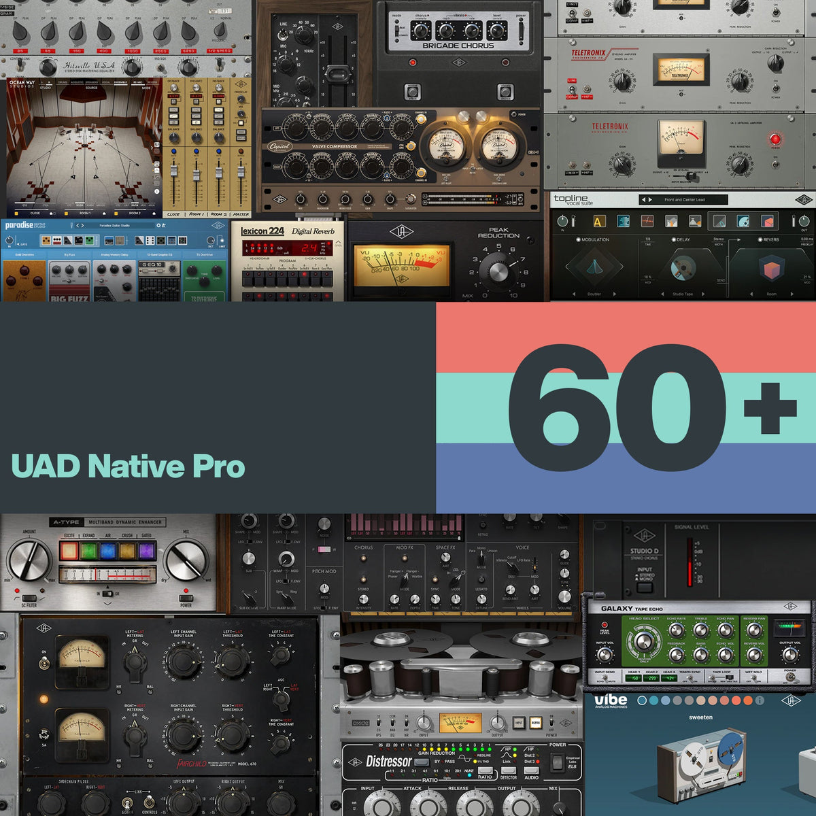Flip the Oxide tape recorder POWER switch
The width and height of the screenshot is (816, 816).
(x=551, y=723)
